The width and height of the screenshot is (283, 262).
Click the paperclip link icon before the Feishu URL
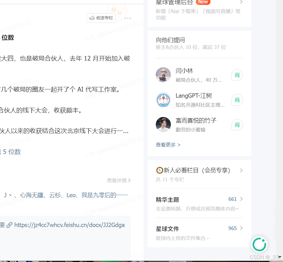[10, 225]
